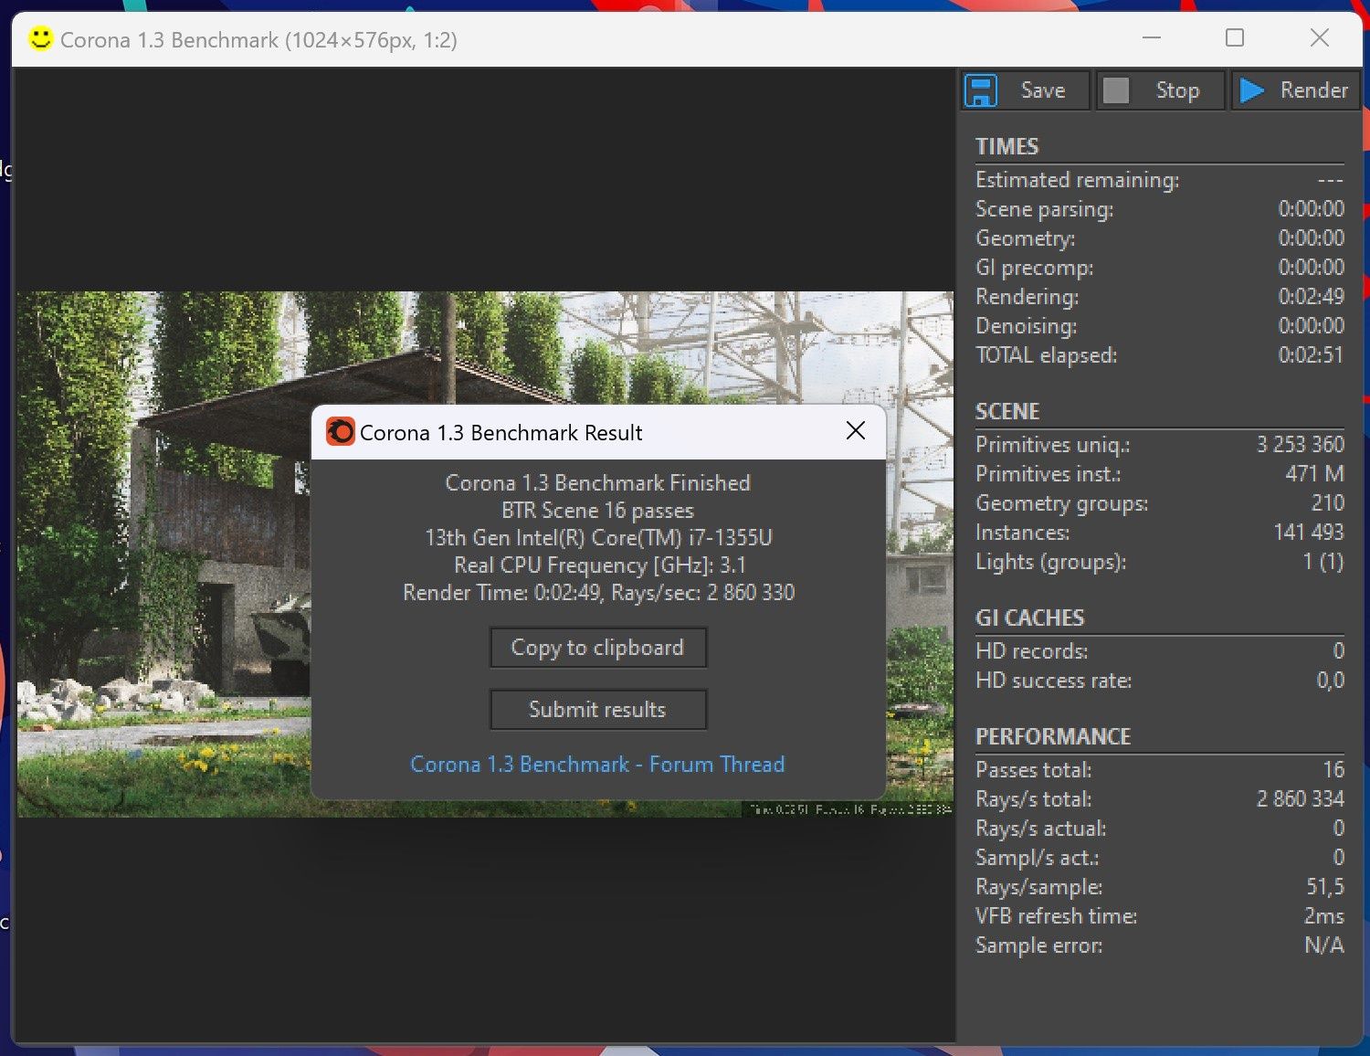Click the SCENE section header
Screen dimensions: 1370x1056
click(1007, 412)
